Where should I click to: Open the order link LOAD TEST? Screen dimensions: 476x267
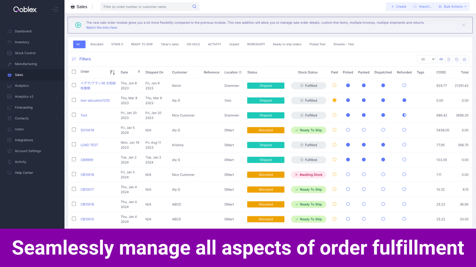89,145
